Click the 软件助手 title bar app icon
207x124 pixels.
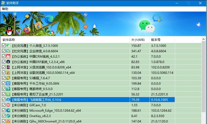coord(3,3)
